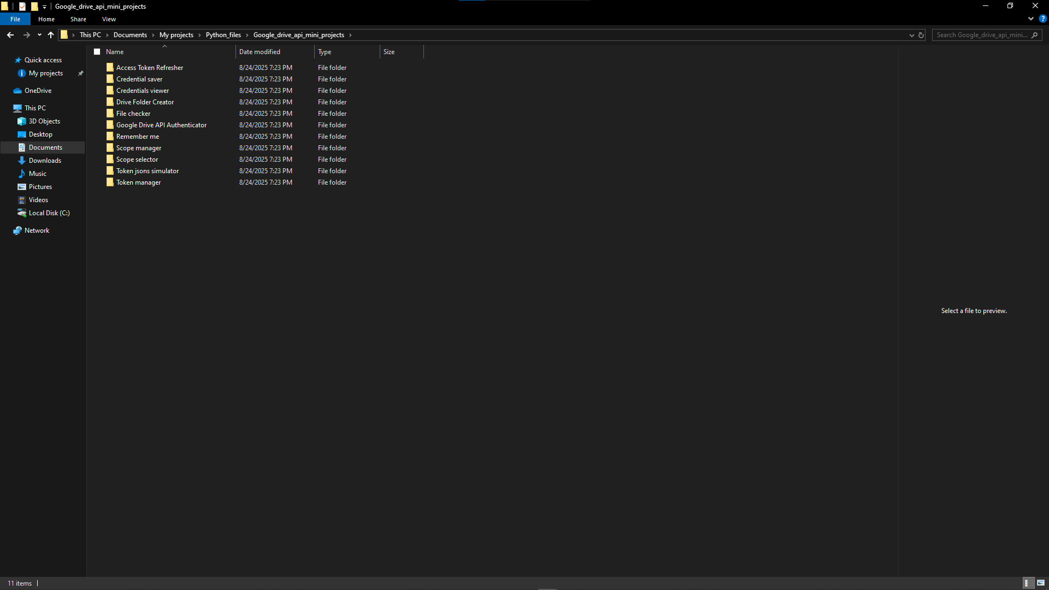Click the folder icon at the address bar start
This screenshot has width=1049, height=590.
64,35
